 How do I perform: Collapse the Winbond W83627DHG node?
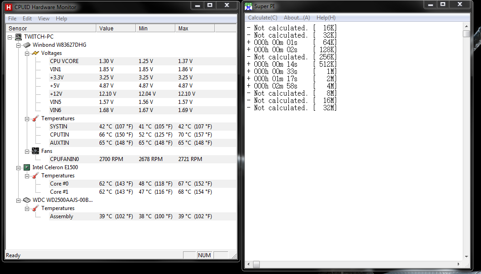(x=19, y=45)
